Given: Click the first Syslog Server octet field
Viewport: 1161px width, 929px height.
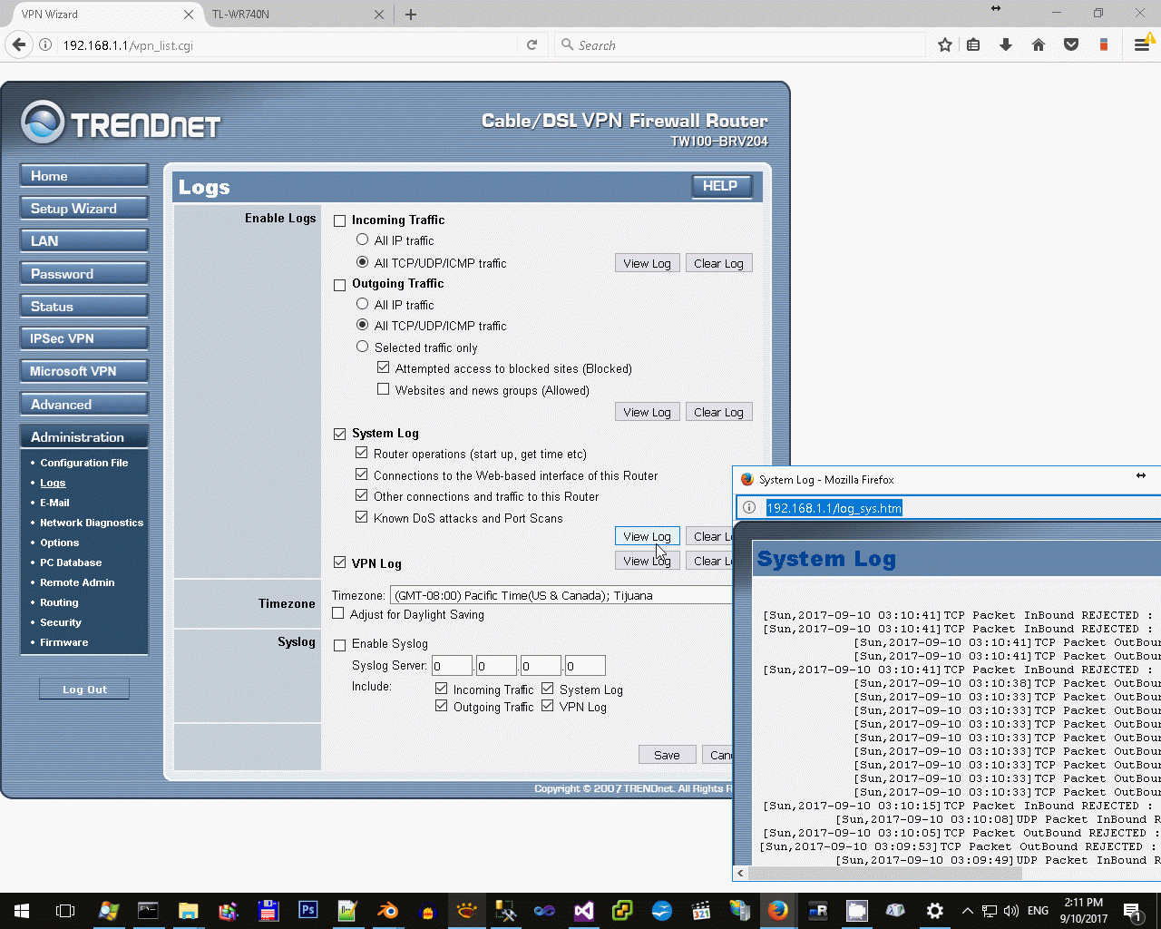Looking at the screenshot, I should click(452, 666).
